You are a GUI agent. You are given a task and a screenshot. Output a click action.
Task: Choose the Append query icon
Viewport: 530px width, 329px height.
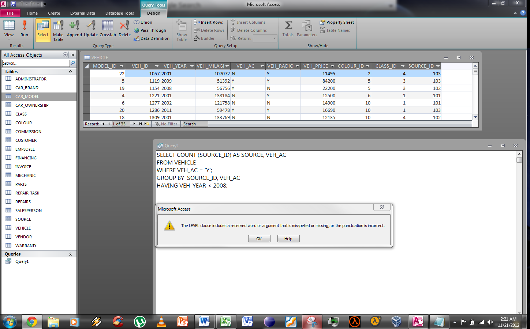click(74, 29)
